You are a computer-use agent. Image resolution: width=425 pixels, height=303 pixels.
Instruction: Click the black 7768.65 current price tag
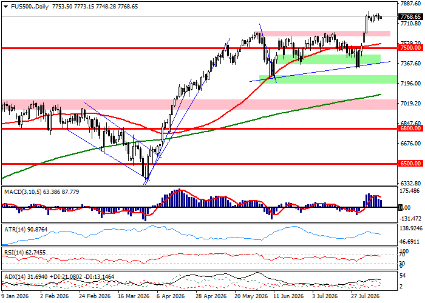coord(410,17)
